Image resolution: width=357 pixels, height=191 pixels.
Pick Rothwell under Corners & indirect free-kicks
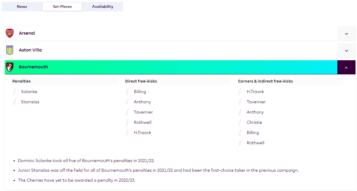coord(255,143)
